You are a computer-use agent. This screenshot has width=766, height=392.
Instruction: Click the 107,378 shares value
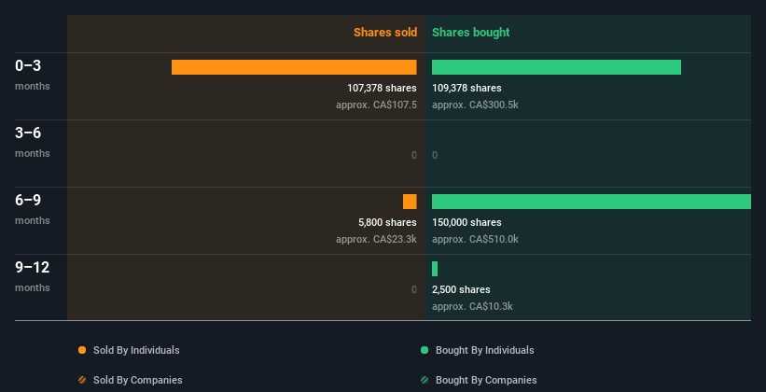pos(382,88)
